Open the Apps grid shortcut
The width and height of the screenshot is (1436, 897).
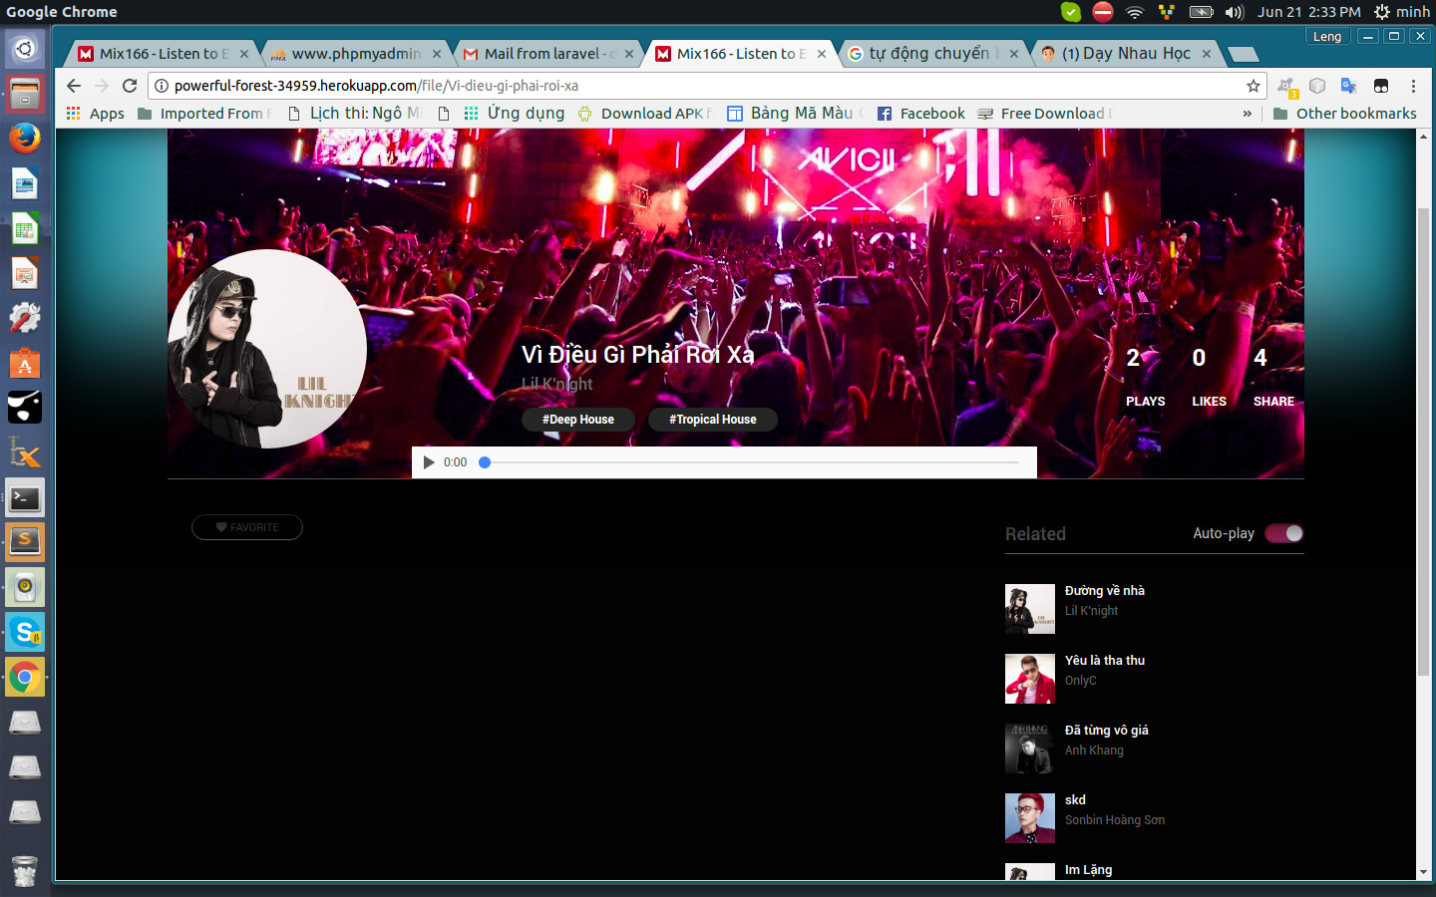tap(96, 114)
